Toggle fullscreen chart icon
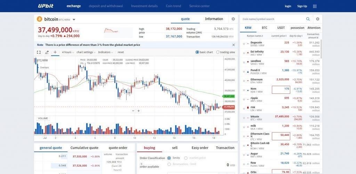This screenshot has width=356, height=174. click(x=39, y=52)
